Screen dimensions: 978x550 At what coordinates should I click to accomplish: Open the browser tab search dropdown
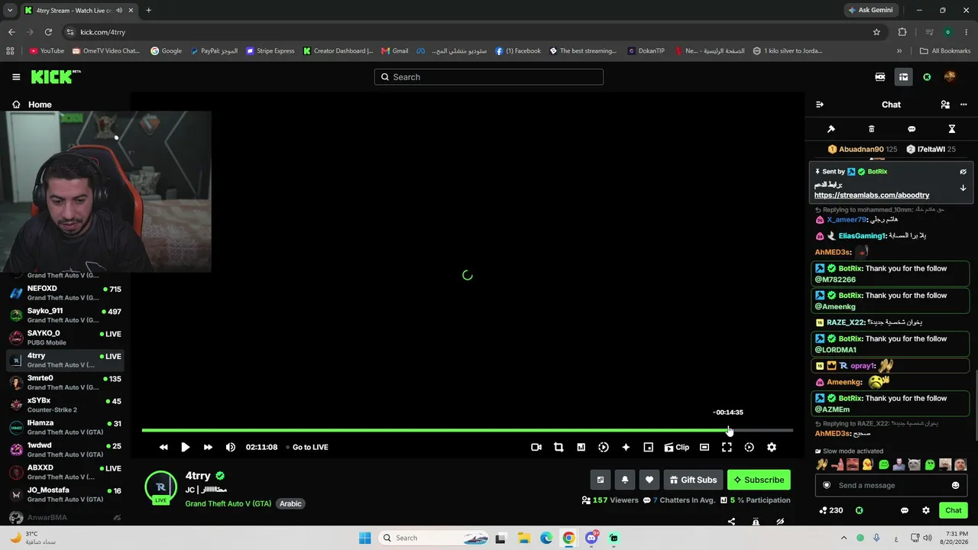[10, 10]
